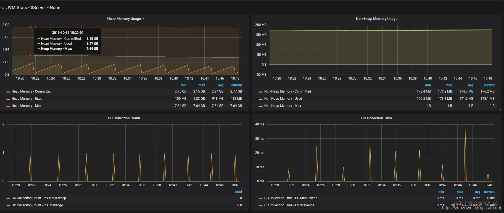Viewport: 504px width, 213px height.
Task: Click the resize handle of the Heap Memory panel
Action: 247,110
